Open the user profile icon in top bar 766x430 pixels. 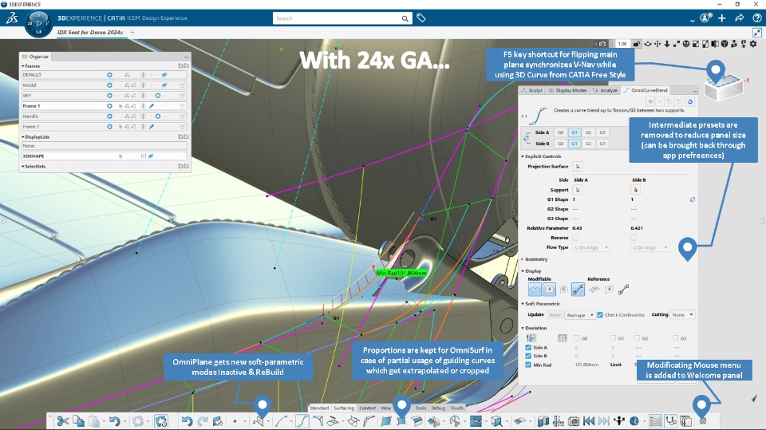tap(705, 18)
